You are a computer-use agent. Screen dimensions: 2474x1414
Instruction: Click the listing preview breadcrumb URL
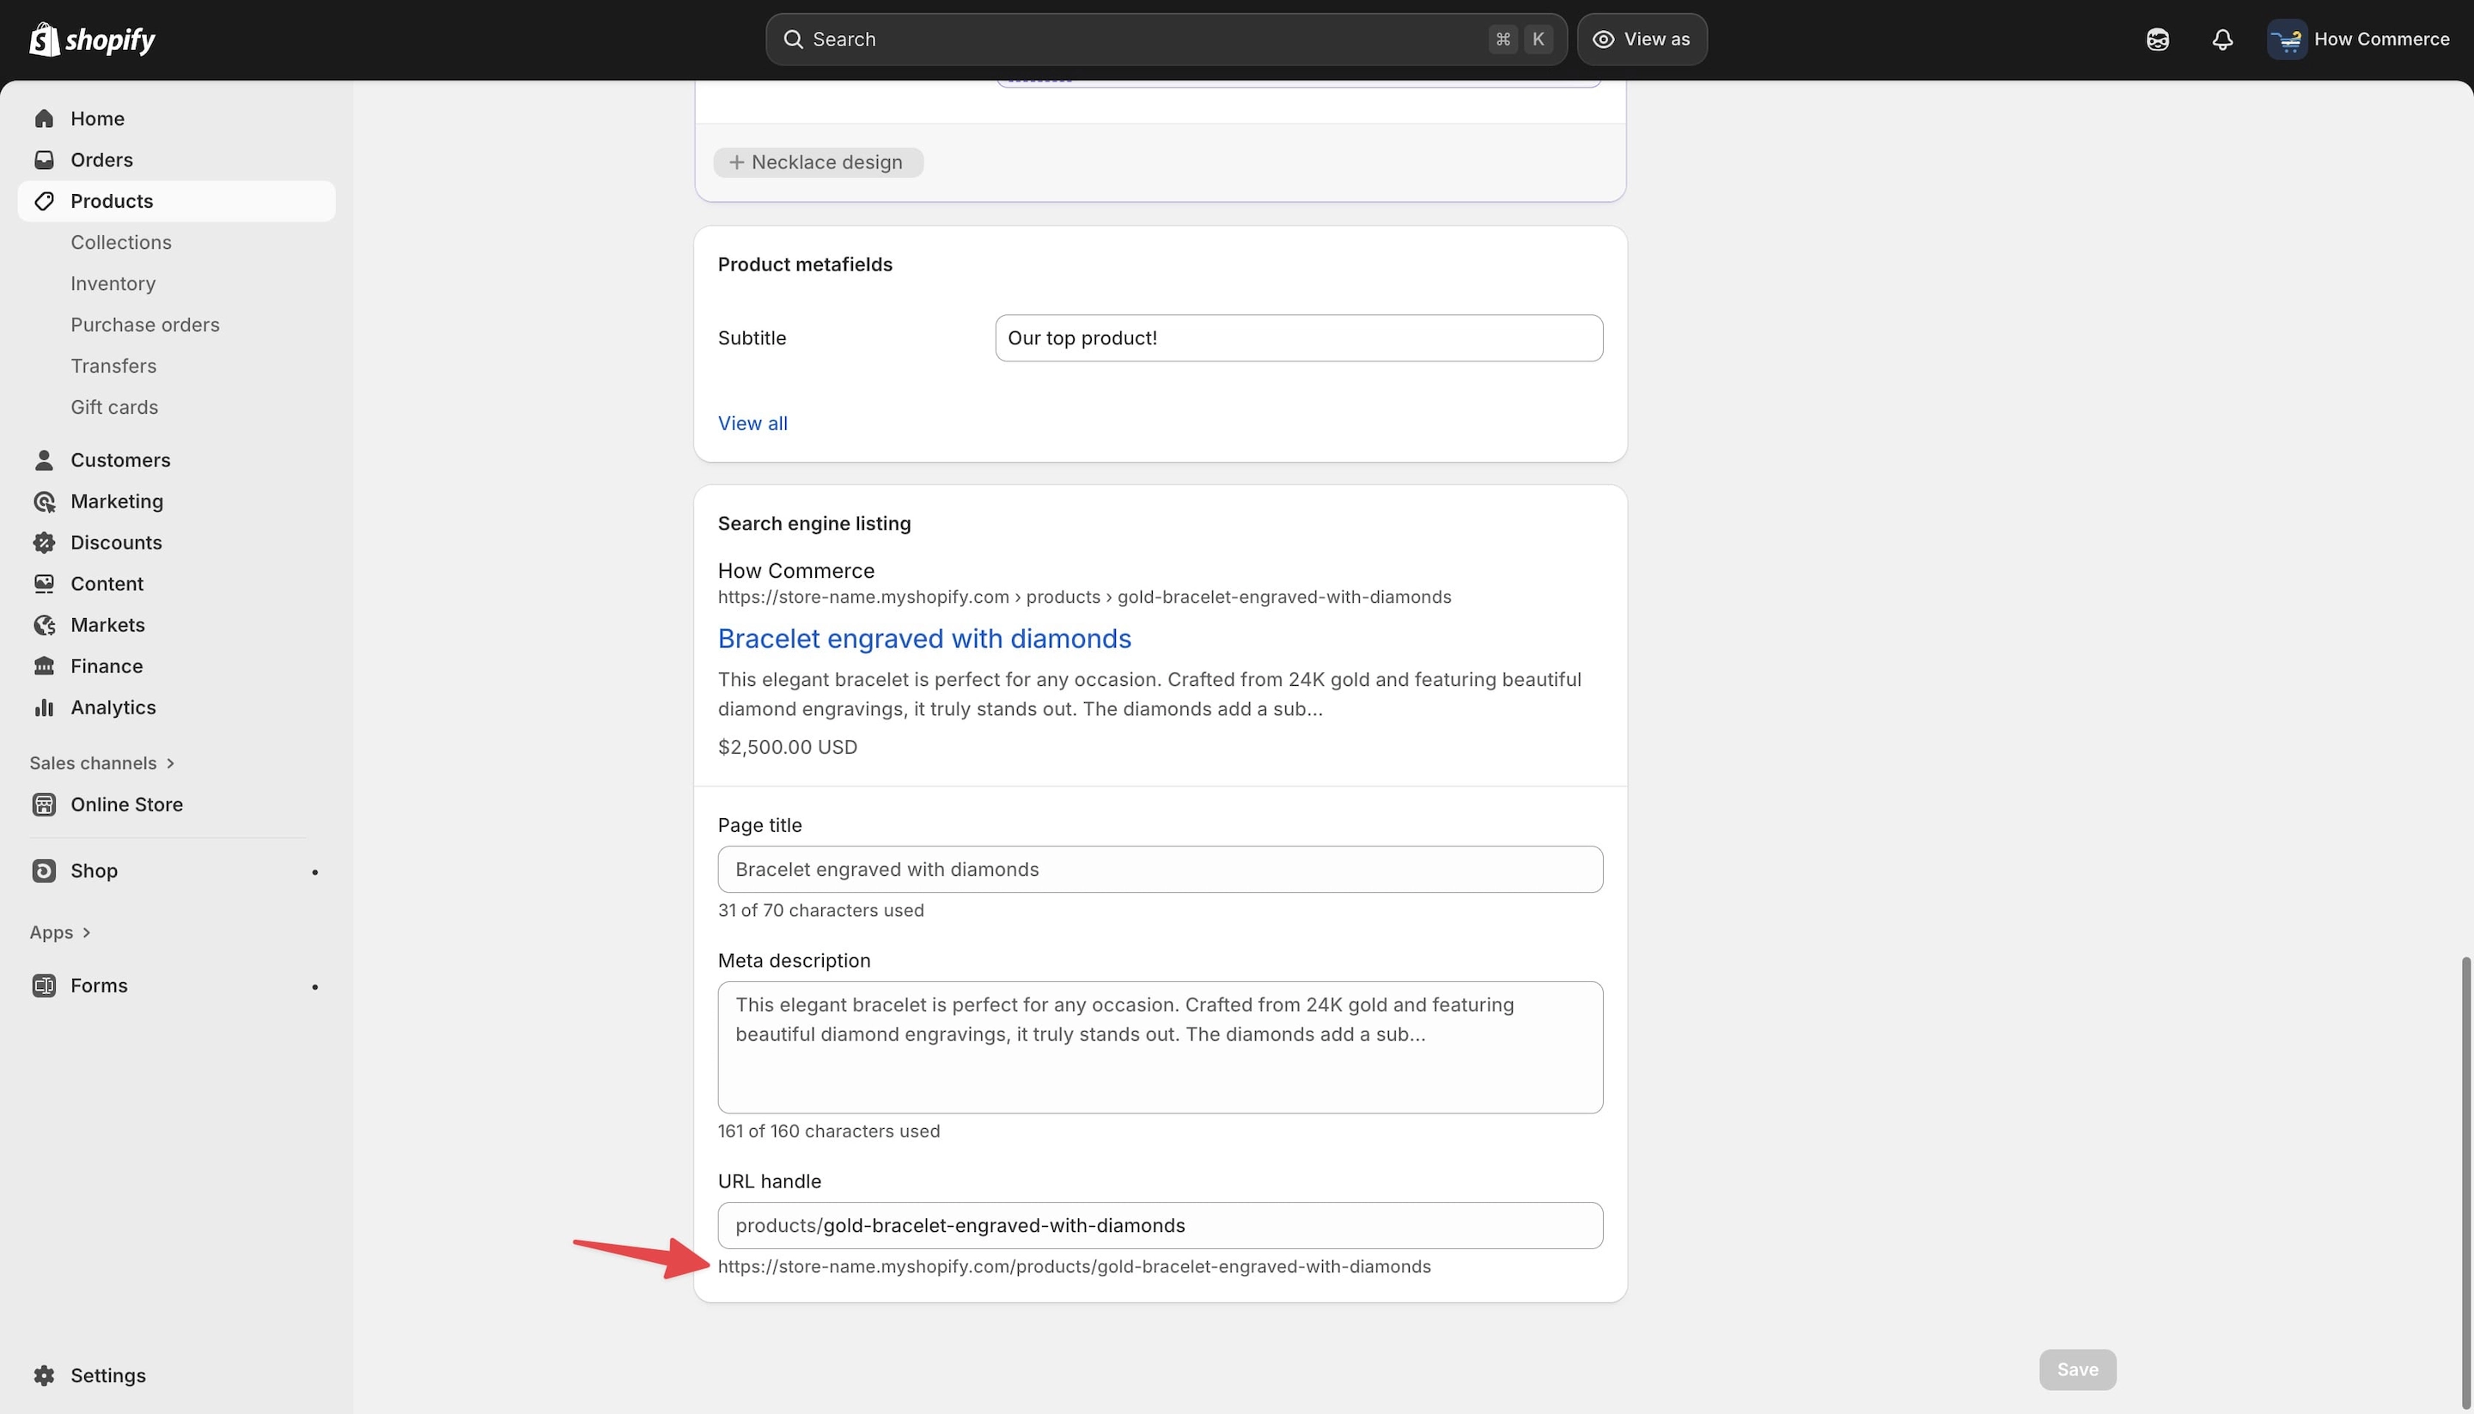point(1084,597)
